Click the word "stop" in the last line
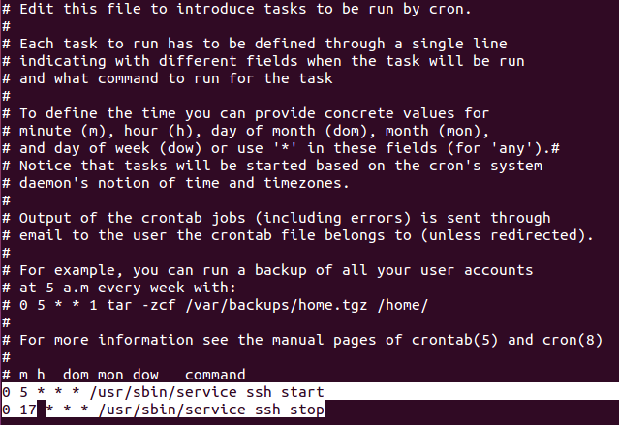The height and width of the screenshot is (425, 619). 308,410
